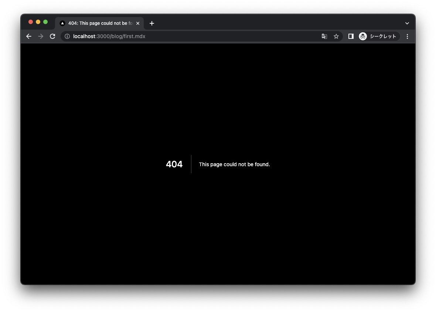Viewport: 436px width, 312px height.
Task: Click the forward navigation arrow
Action: click(41, 37)
